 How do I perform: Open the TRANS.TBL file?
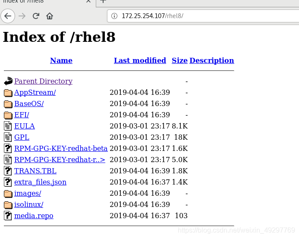click(35, 171)
